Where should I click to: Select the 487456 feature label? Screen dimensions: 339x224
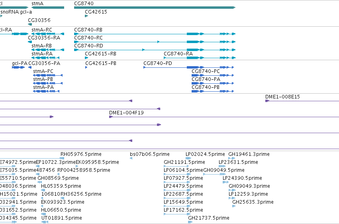click(45, 170)
